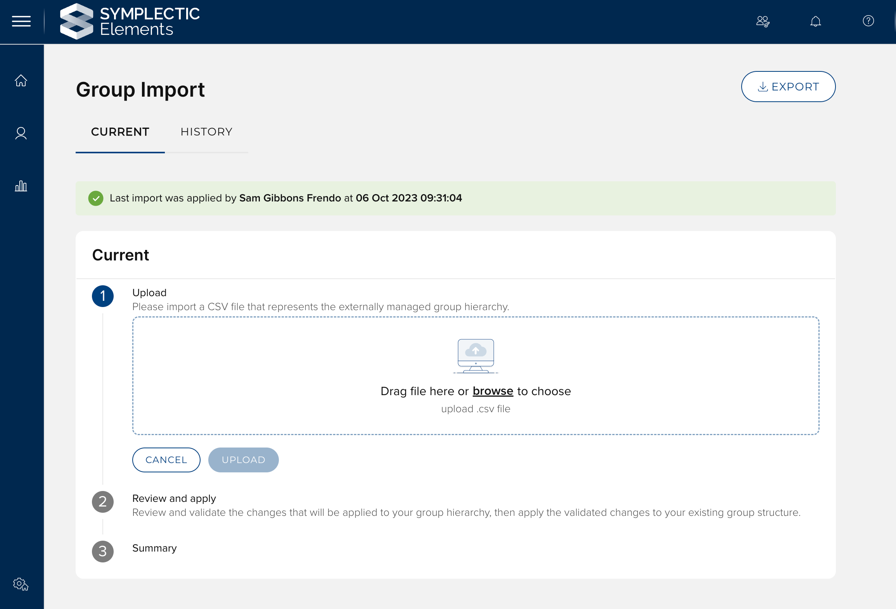Viewport: 896px width, 609px height.
Task: Switch to the CURRENT tab
Action: click(x=120, y=132)
